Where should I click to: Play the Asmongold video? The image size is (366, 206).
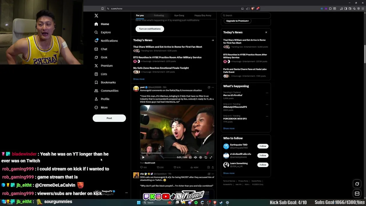(143, 157)
